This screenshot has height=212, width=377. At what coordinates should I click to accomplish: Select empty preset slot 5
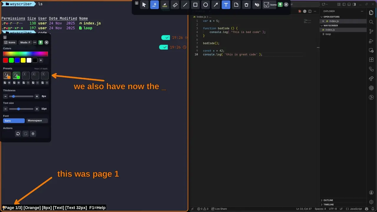coord(45,76)
